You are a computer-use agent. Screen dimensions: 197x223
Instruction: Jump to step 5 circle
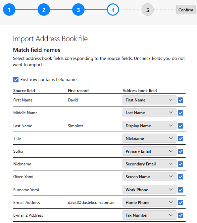(148, 10)
